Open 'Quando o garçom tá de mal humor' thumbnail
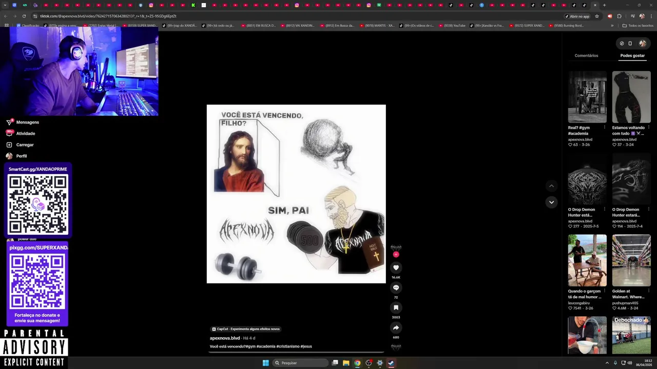Screen dimensions: 657x369 587,260
